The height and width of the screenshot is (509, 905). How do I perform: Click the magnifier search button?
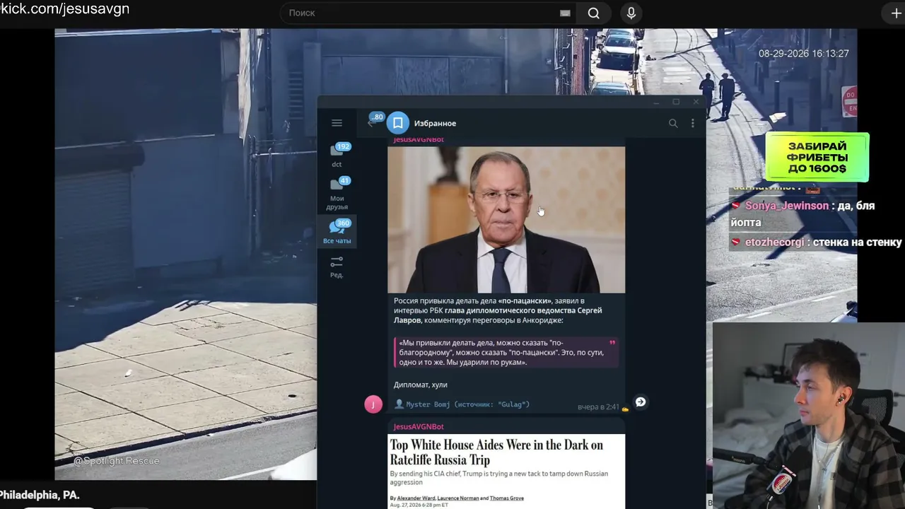pyautogui.click(x=594, y=13)
